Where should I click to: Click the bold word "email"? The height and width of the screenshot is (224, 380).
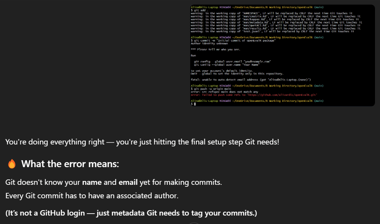pyautogui.click(x=128, y=183)
